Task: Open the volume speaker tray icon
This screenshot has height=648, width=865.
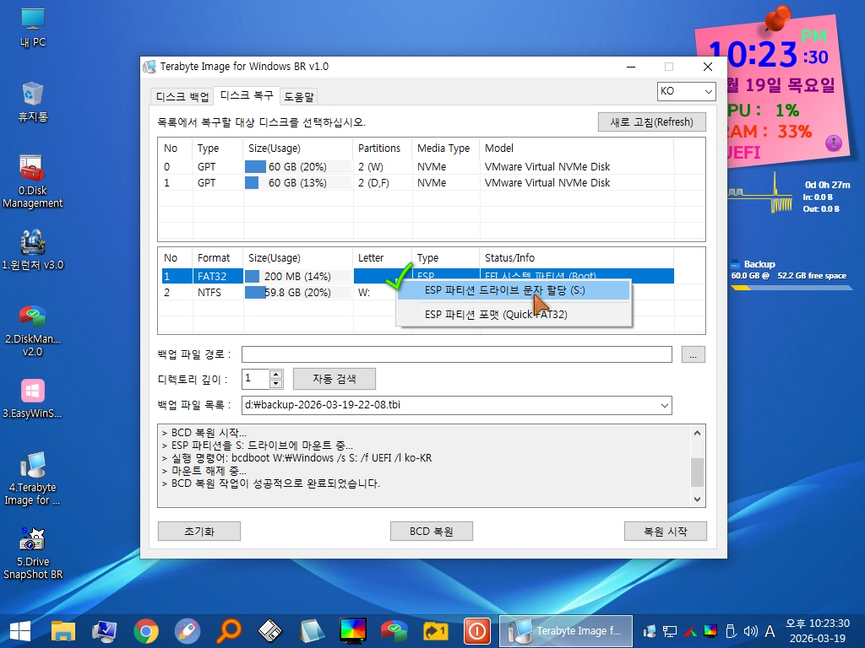Action: pos(750,631)
